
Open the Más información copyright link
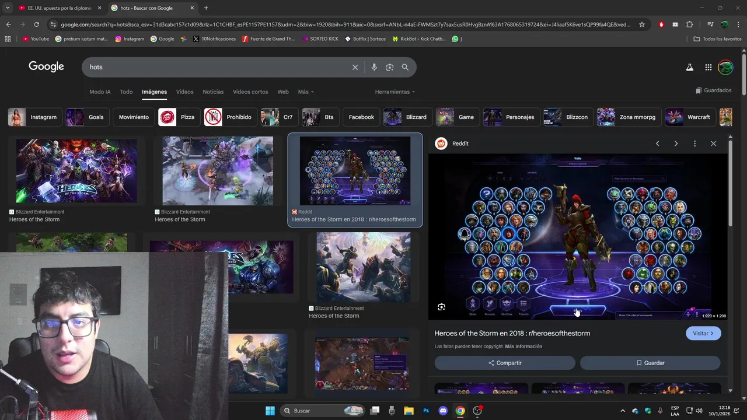523,346
